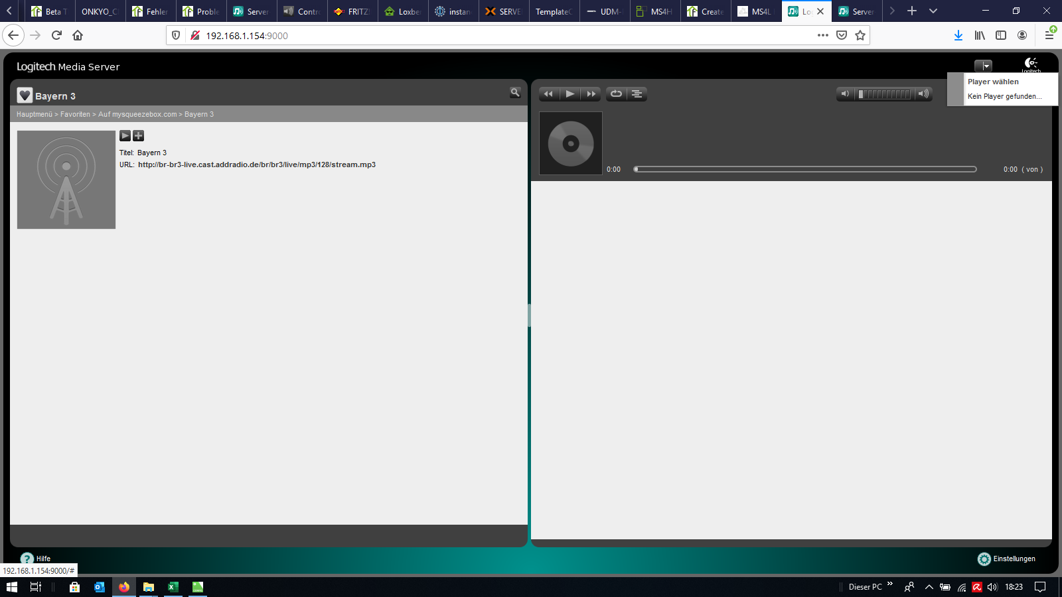Image resolution: width=1062 pixels, height=597 pixels.
Task: Open Firefox application hamburger menu
Action: coord(1049,35)
